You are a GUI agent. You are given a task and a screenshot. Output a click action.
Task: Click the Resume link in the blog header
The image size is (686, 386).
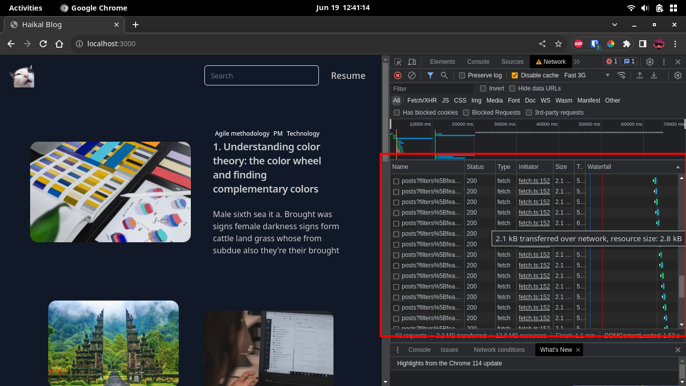point(348,76)
